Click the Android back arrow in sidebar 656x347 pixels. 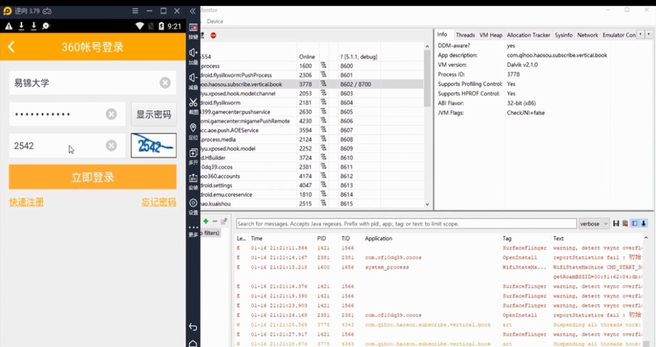[193, 326]
